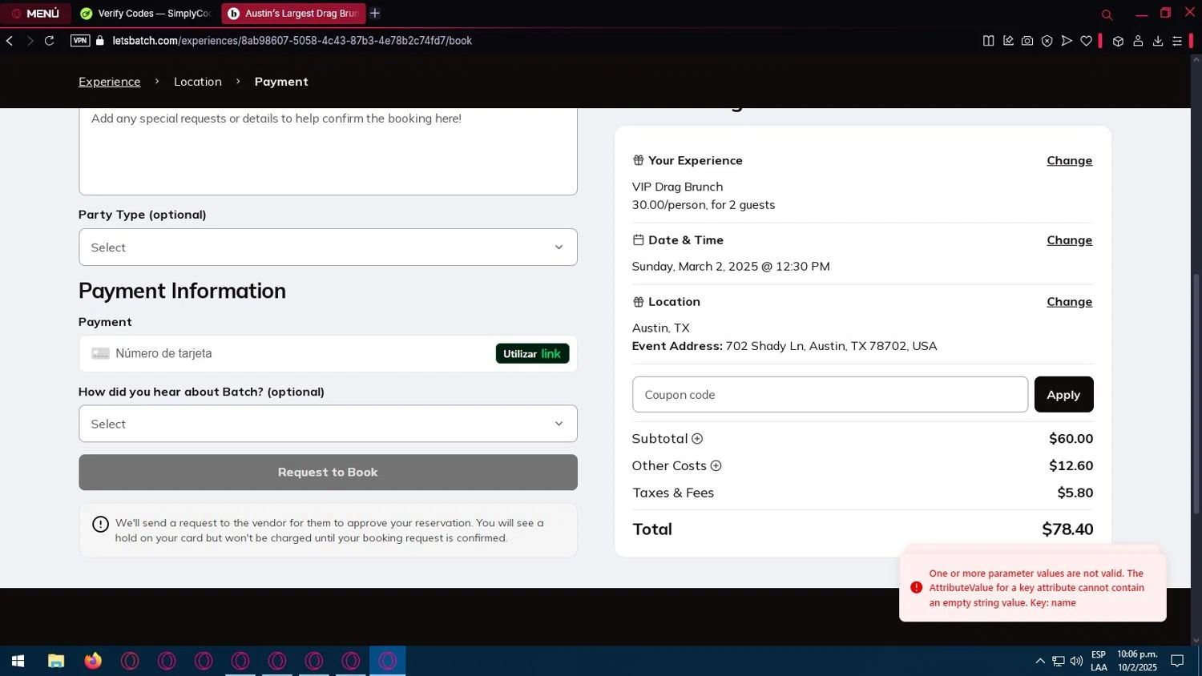This screenshot has width=1202, height=676.
Task: Change the Location
Action: point(1069,302)
